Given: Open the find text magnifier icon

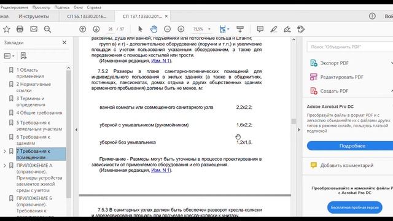Looking at the screenshot, I should click(x=47, y=29).
